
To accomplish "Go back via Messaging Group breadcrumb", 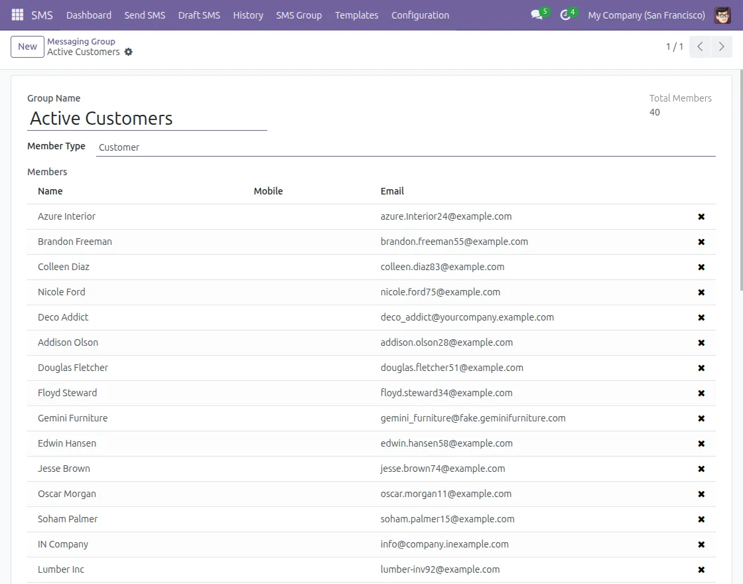I will (81, 41).
